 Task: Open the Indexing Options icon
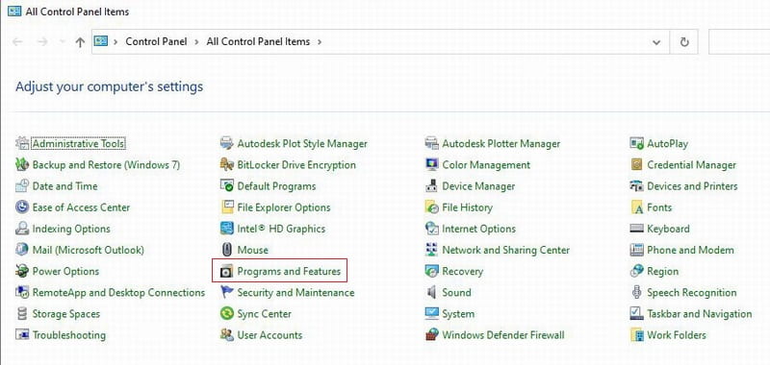[22, 229]
